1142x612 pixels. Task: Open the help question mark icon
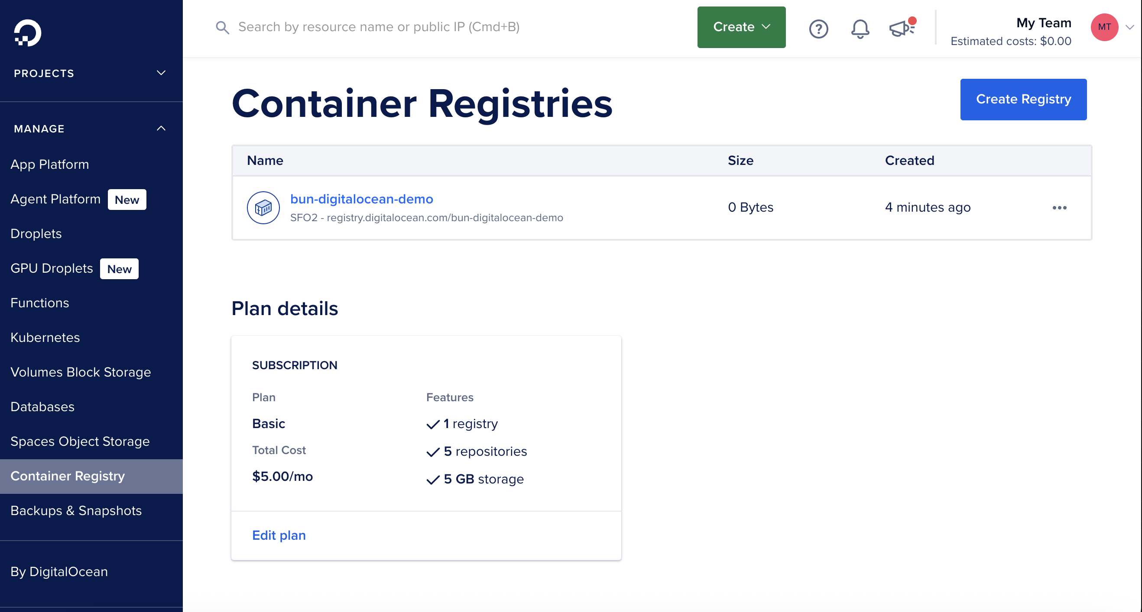818,29
